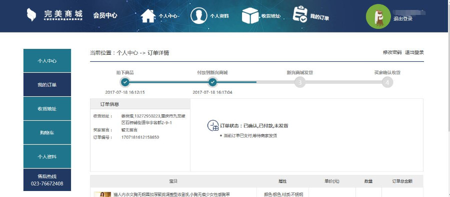This screenshot has height=197, width=450.
Task: Click the 修改密码 link
Action: pos(392,52)
